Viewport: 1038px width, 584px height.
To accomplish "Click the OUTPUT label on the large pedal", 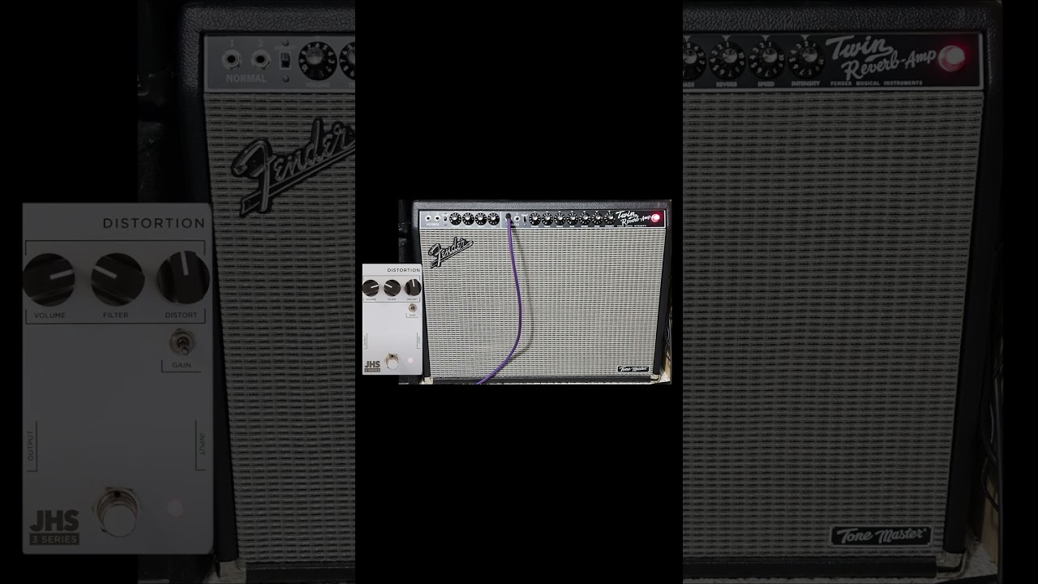I will pos(32,446).
